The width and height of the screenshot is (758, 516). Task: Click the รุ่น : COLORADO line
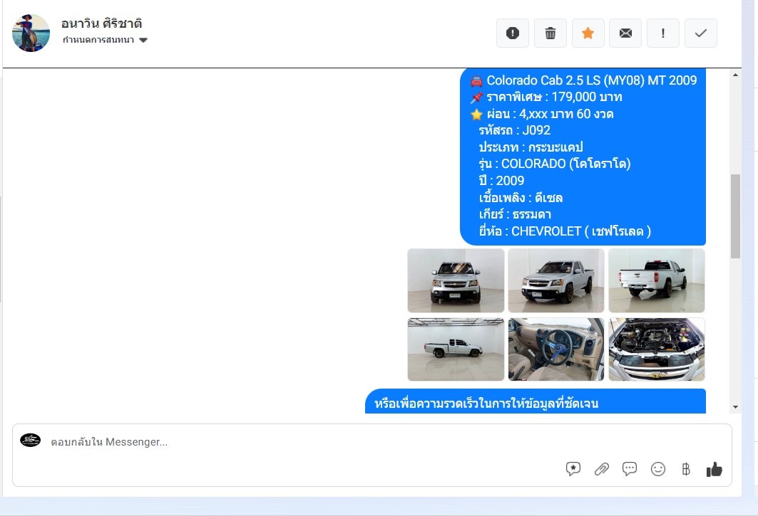pos(555,164)
